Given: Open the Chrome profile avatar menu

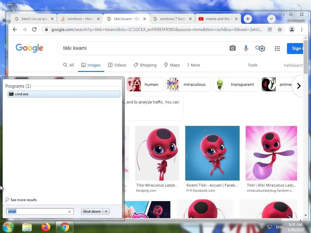Looking at the screenshot, I should click(x=292, y=29).
